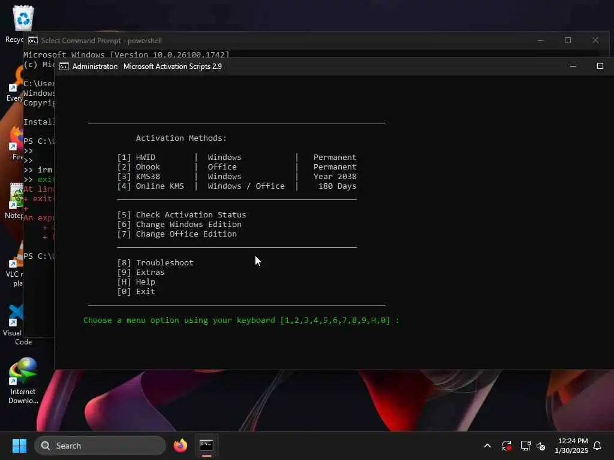Open the Notepad++ desktop shortcut
The width and height of the screenshot is (614, 460).
[16, 201]
